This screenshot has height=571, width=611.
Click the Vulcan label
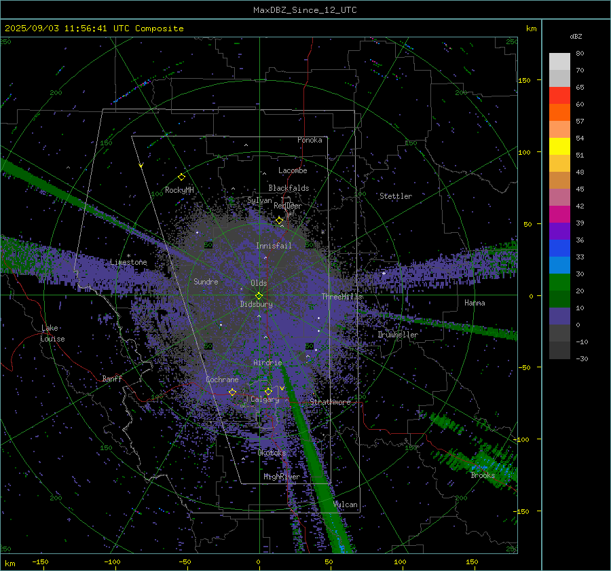pos(346,504)
